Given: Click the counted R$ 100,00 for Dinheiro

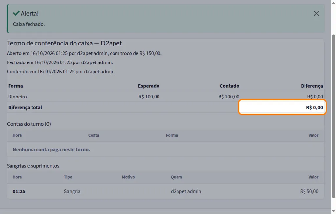Looking at the screenshot, I should point(229,97).
